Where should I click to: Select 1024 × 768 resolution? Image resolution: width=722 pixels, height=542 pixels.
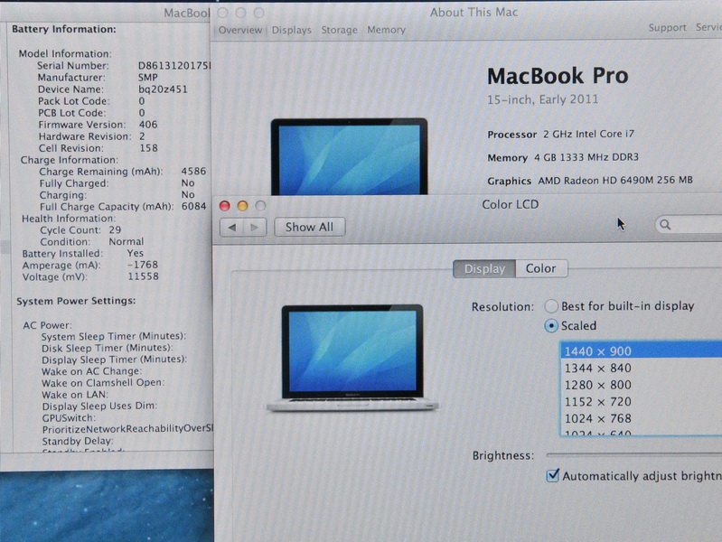point(642,418)
